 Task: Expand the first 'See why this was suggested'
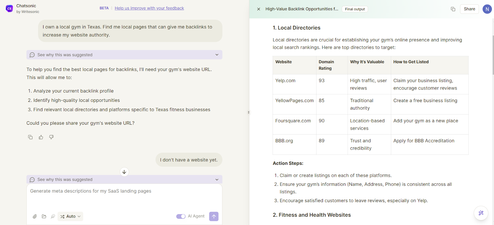tap(124, 55)
